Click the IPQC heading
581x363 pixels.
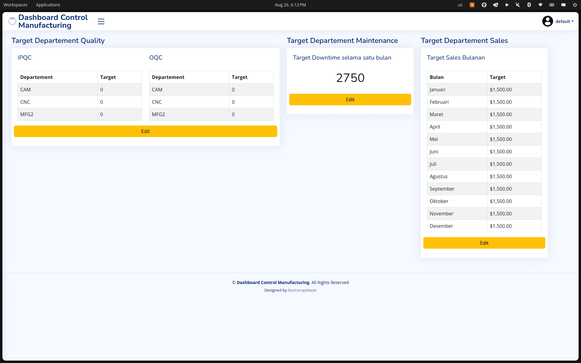coord(25,57)
